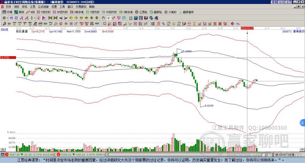This screenshot has width=305, height=163.
Task: Open the T数字表 tool
Action: click(x=126, y=12)
